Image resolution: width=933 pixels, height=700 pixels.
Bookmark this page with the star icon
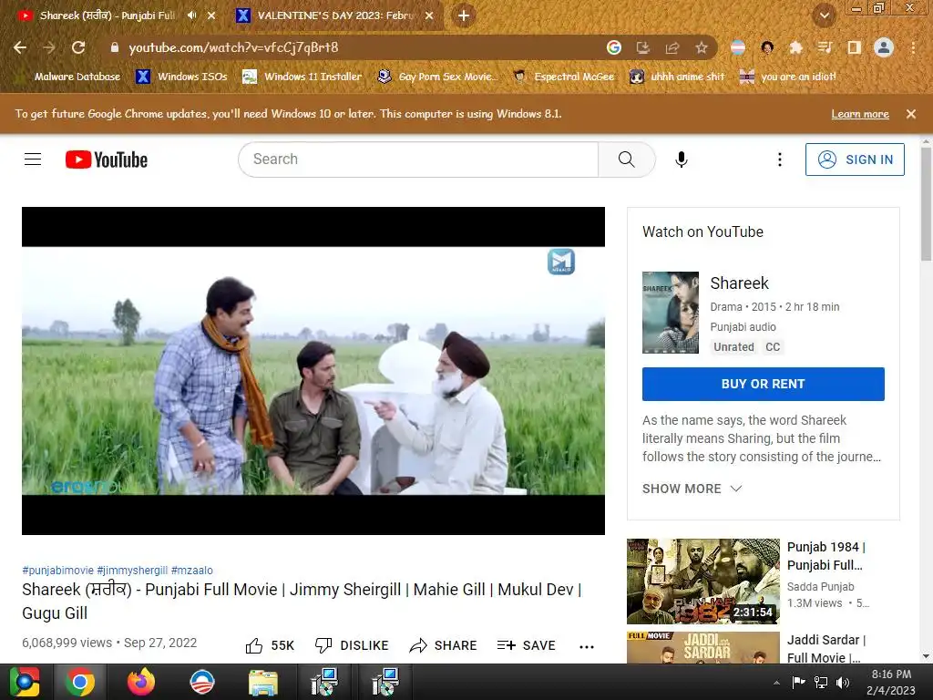[702, 47]
